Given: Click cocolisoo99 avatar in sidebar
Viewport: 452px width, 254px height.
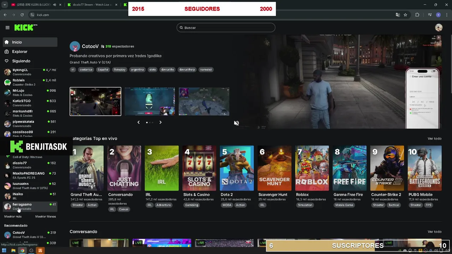Looking at the screenshot, I should [7, 134].
